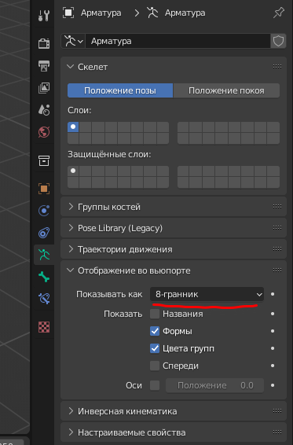Toggle the first armature layer in Слои
This screenshot has height=445, width=293.
point(73,127)
